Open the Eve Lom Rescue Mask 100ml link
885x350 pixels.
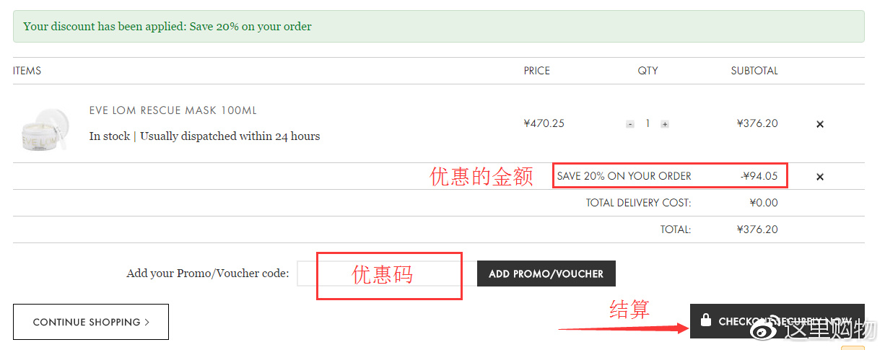pos(173,110)
